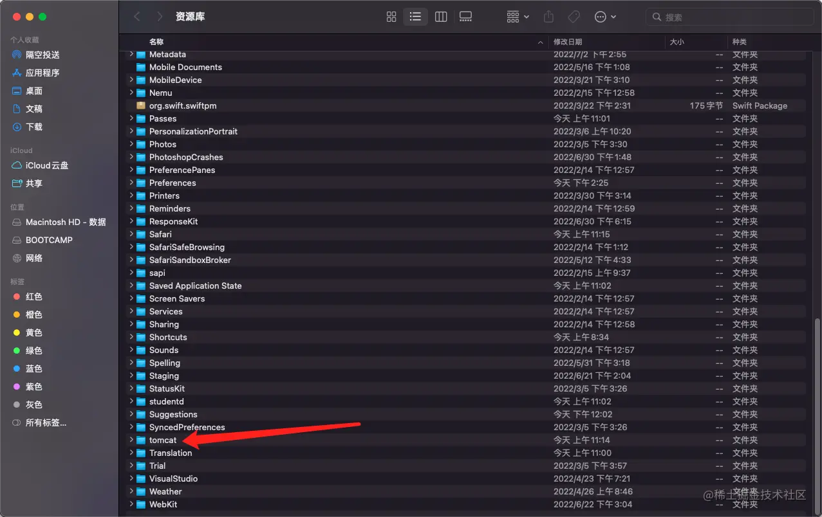This screenshot has width=822, height=517.
Task: Click the tag toolbar icon
Action: (573, 17)
